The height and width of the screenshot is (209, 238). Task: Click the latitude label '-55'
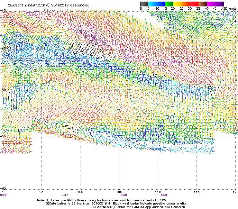click(3, 136)
